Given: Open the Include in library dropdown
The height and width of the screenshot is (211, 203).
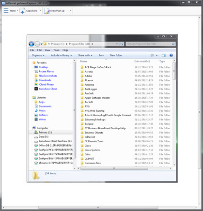Looking at the screenshot, I should click(61, 55).
